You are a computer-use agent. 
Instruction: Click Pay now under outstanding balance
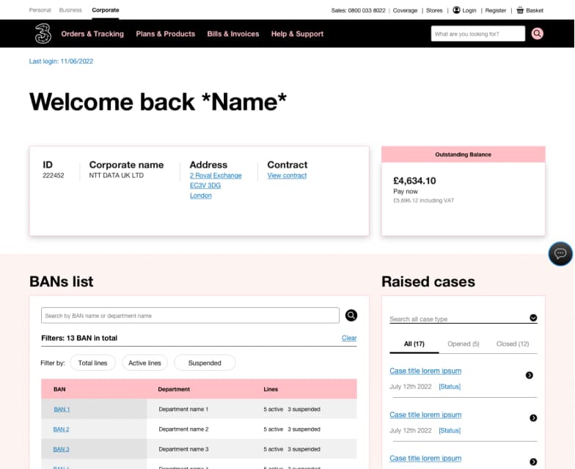pos(406,191)
